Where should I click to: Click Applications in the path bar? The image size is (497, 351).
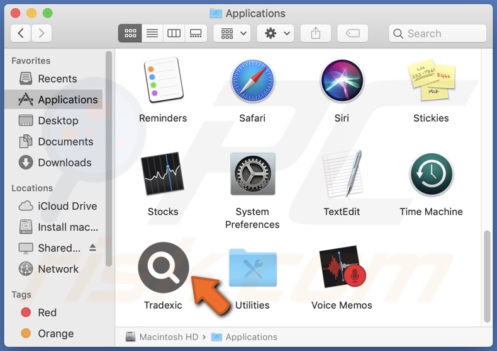point(244,337)
